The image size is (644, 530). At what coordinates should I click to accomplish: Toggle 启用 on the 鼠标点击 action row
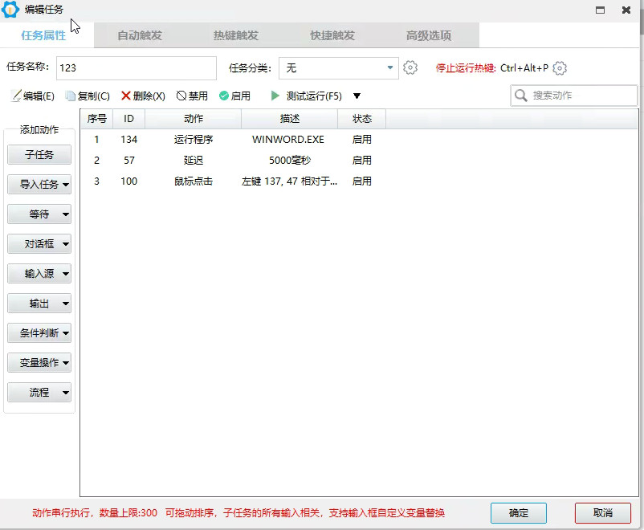[362, 181]
